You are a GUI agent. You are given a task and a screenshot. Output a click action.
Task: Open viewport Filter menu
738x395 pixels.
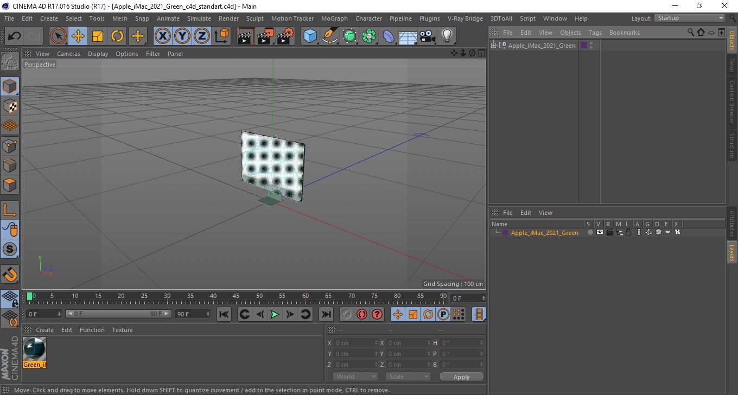point(153,54)
